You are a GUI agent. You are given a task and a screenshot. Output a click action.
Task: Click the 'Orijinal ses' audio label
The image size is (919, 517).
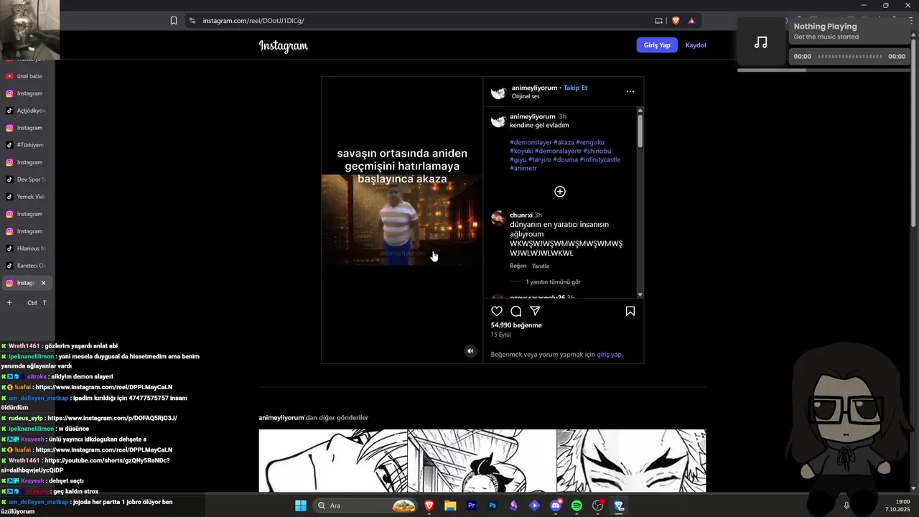(x=526, y=96)
